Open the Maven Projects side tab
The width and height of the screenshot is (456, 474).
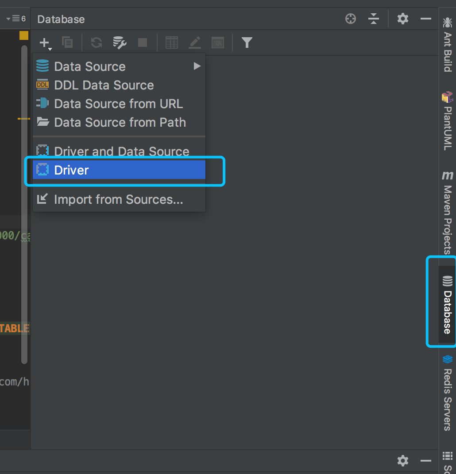pyautogui.click(x=448, y=213)
